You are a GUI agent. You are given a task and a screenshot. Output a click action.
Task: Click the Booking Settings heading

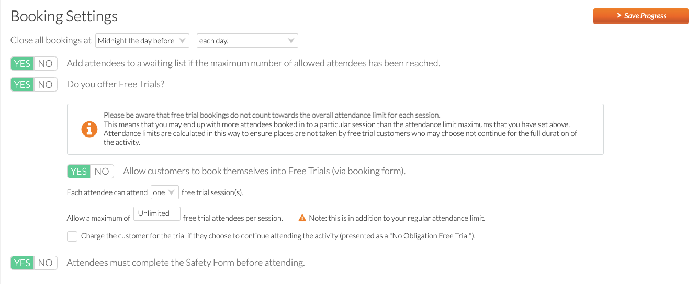click(x=64, y=16)
